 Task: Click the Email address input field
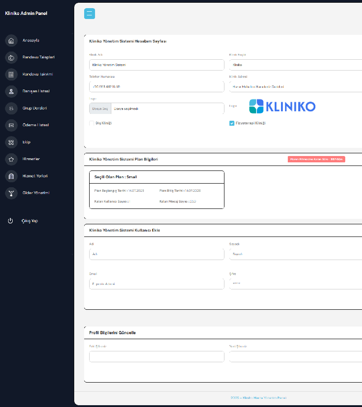157,284
